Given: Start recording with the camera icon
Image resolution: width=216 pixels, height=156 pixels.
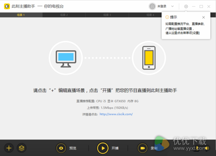Looking at the screenshot, I should 143,148.
